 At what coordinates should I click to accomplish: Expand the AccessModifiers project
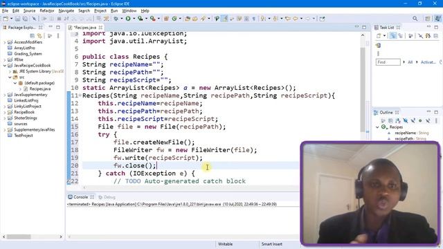point(5,42)
